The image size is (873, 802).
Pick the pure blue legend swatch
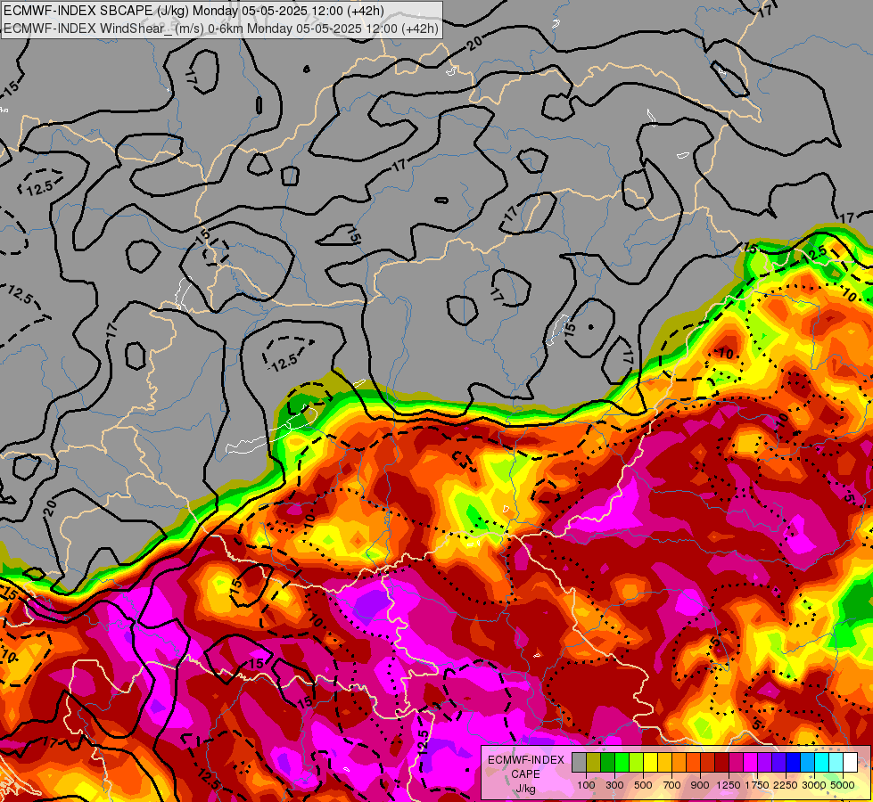pos(794,762)
